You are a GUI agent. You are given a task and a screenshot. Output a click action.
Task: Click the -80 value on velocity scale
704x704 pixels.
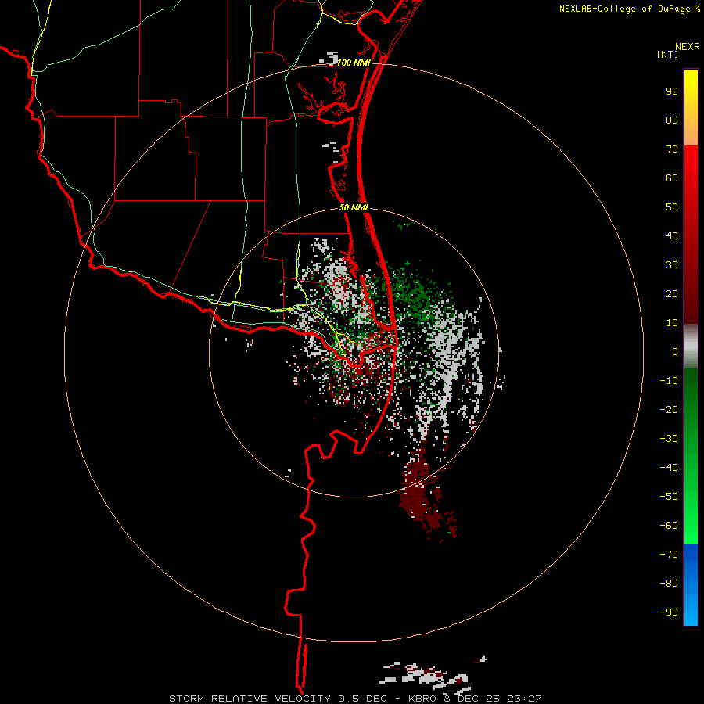(669, 584)
